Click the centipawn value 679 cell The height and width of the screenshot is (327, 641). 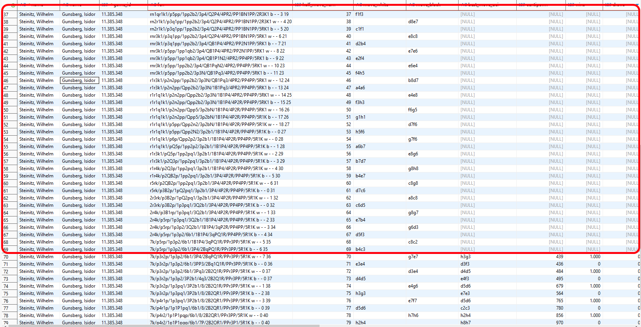pos(559,286)
